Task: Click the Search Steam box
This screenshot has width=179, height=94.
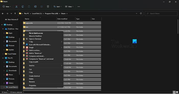Action: (161, 14)
